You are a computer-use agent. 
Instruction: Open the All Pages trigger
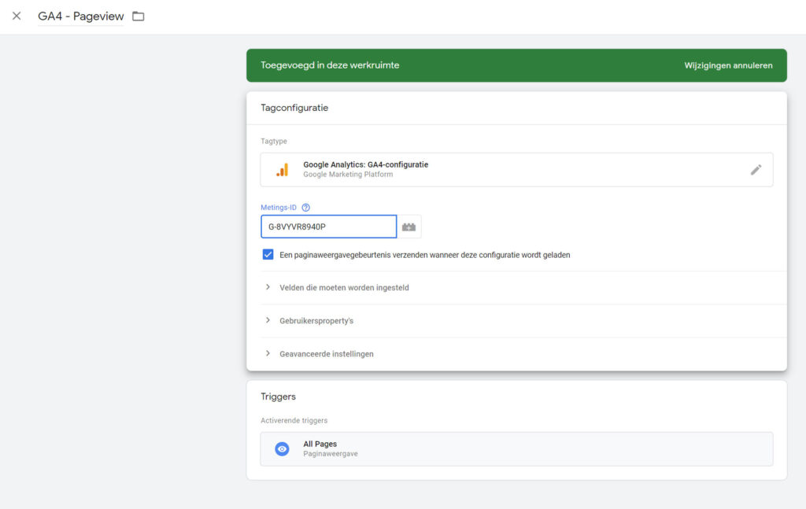pyautogui.click(x=516, y=449)
